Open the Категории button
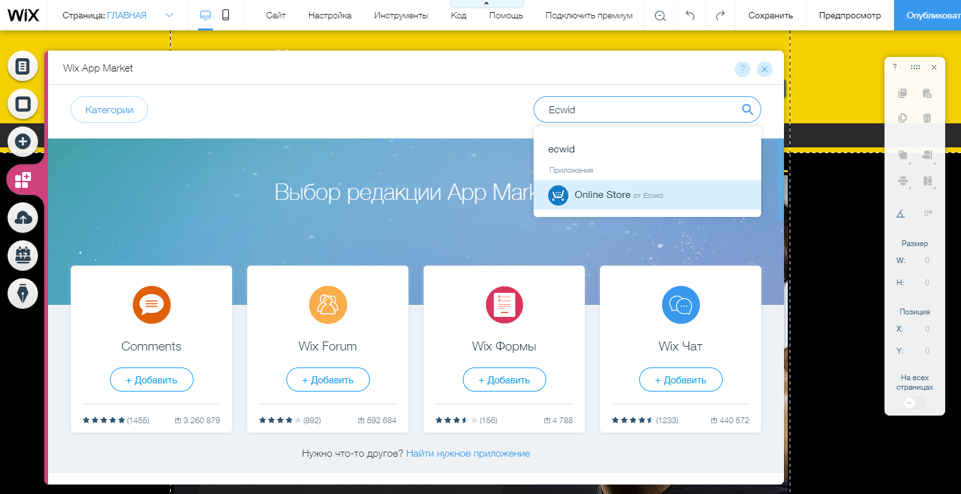The height and width of the screenshot is (494, 961). point(109,109)
